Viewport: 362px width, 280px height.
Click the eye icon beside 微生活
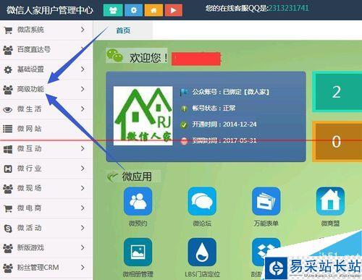point(8,109)
